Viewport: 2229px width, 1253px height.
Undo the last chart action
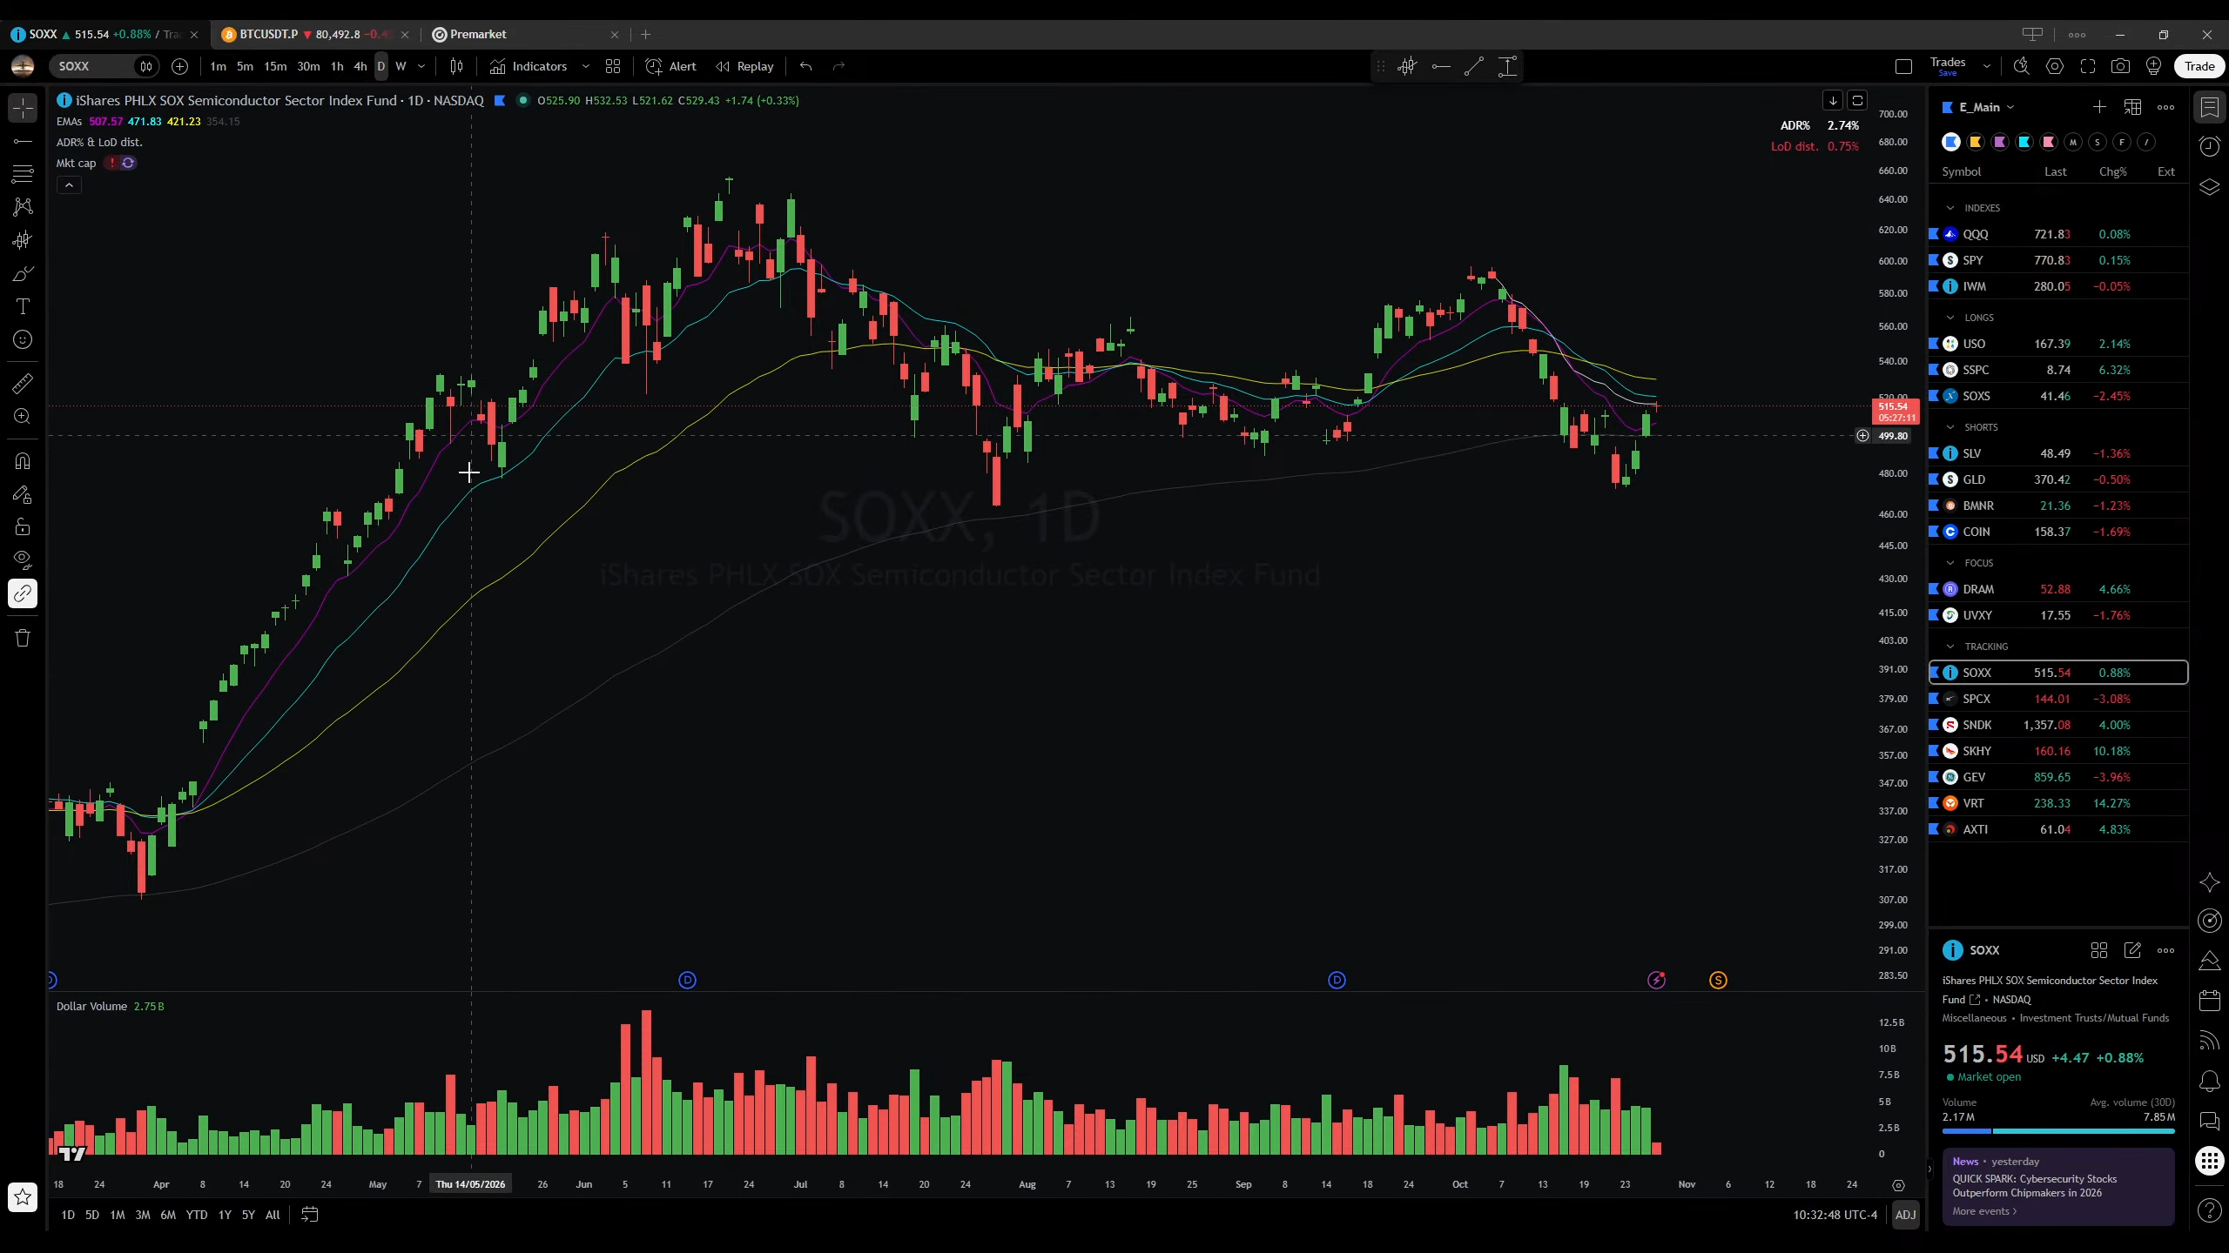pyautogui.click(x=806, y=66)
